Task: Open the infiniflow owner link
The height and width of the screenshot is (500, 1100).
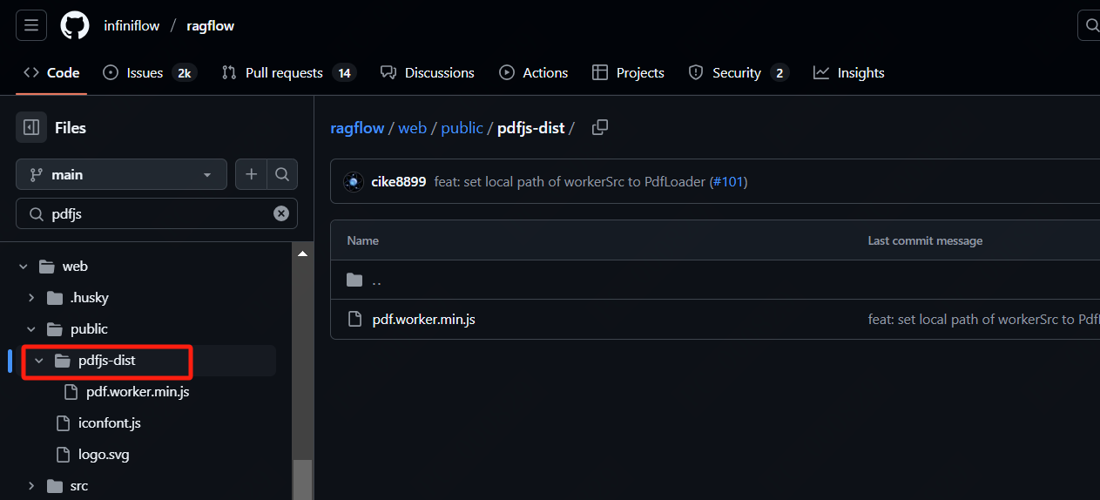Action: pyautogui.click(x=132, y=26)
